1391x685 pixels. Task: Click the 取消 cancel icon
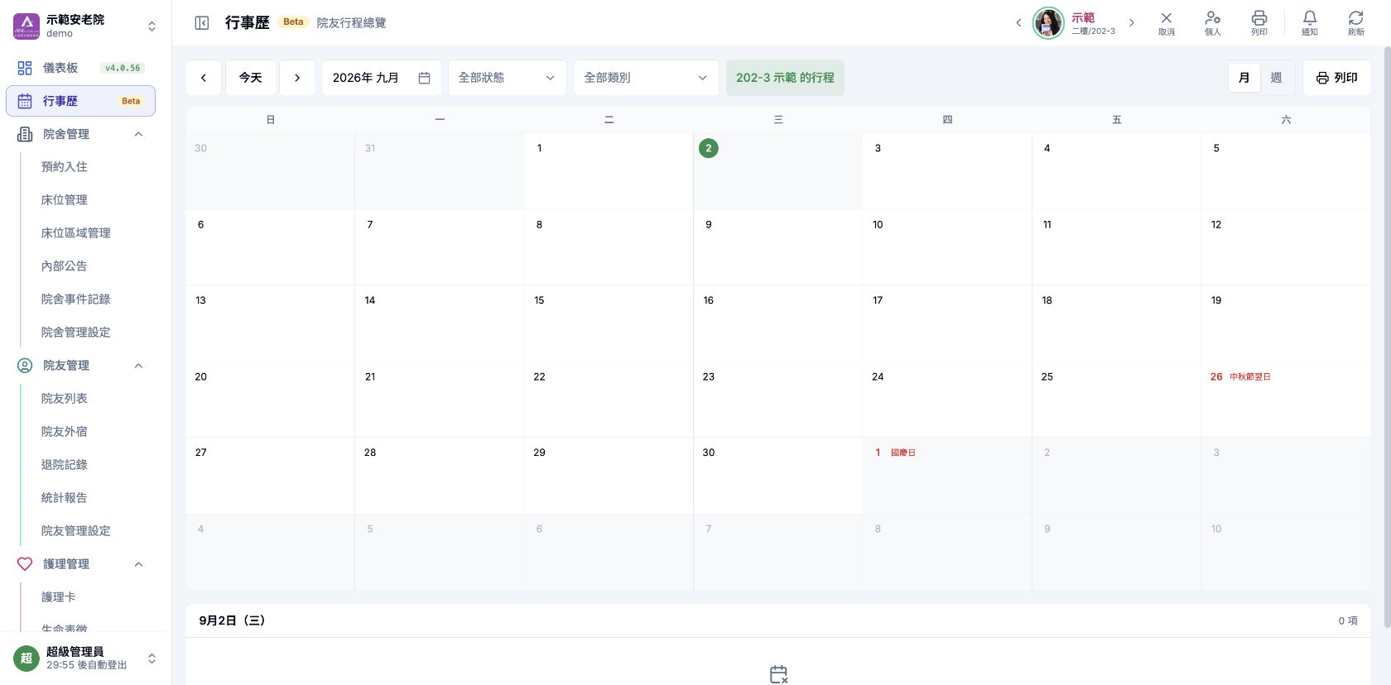tap(1166, 23)
